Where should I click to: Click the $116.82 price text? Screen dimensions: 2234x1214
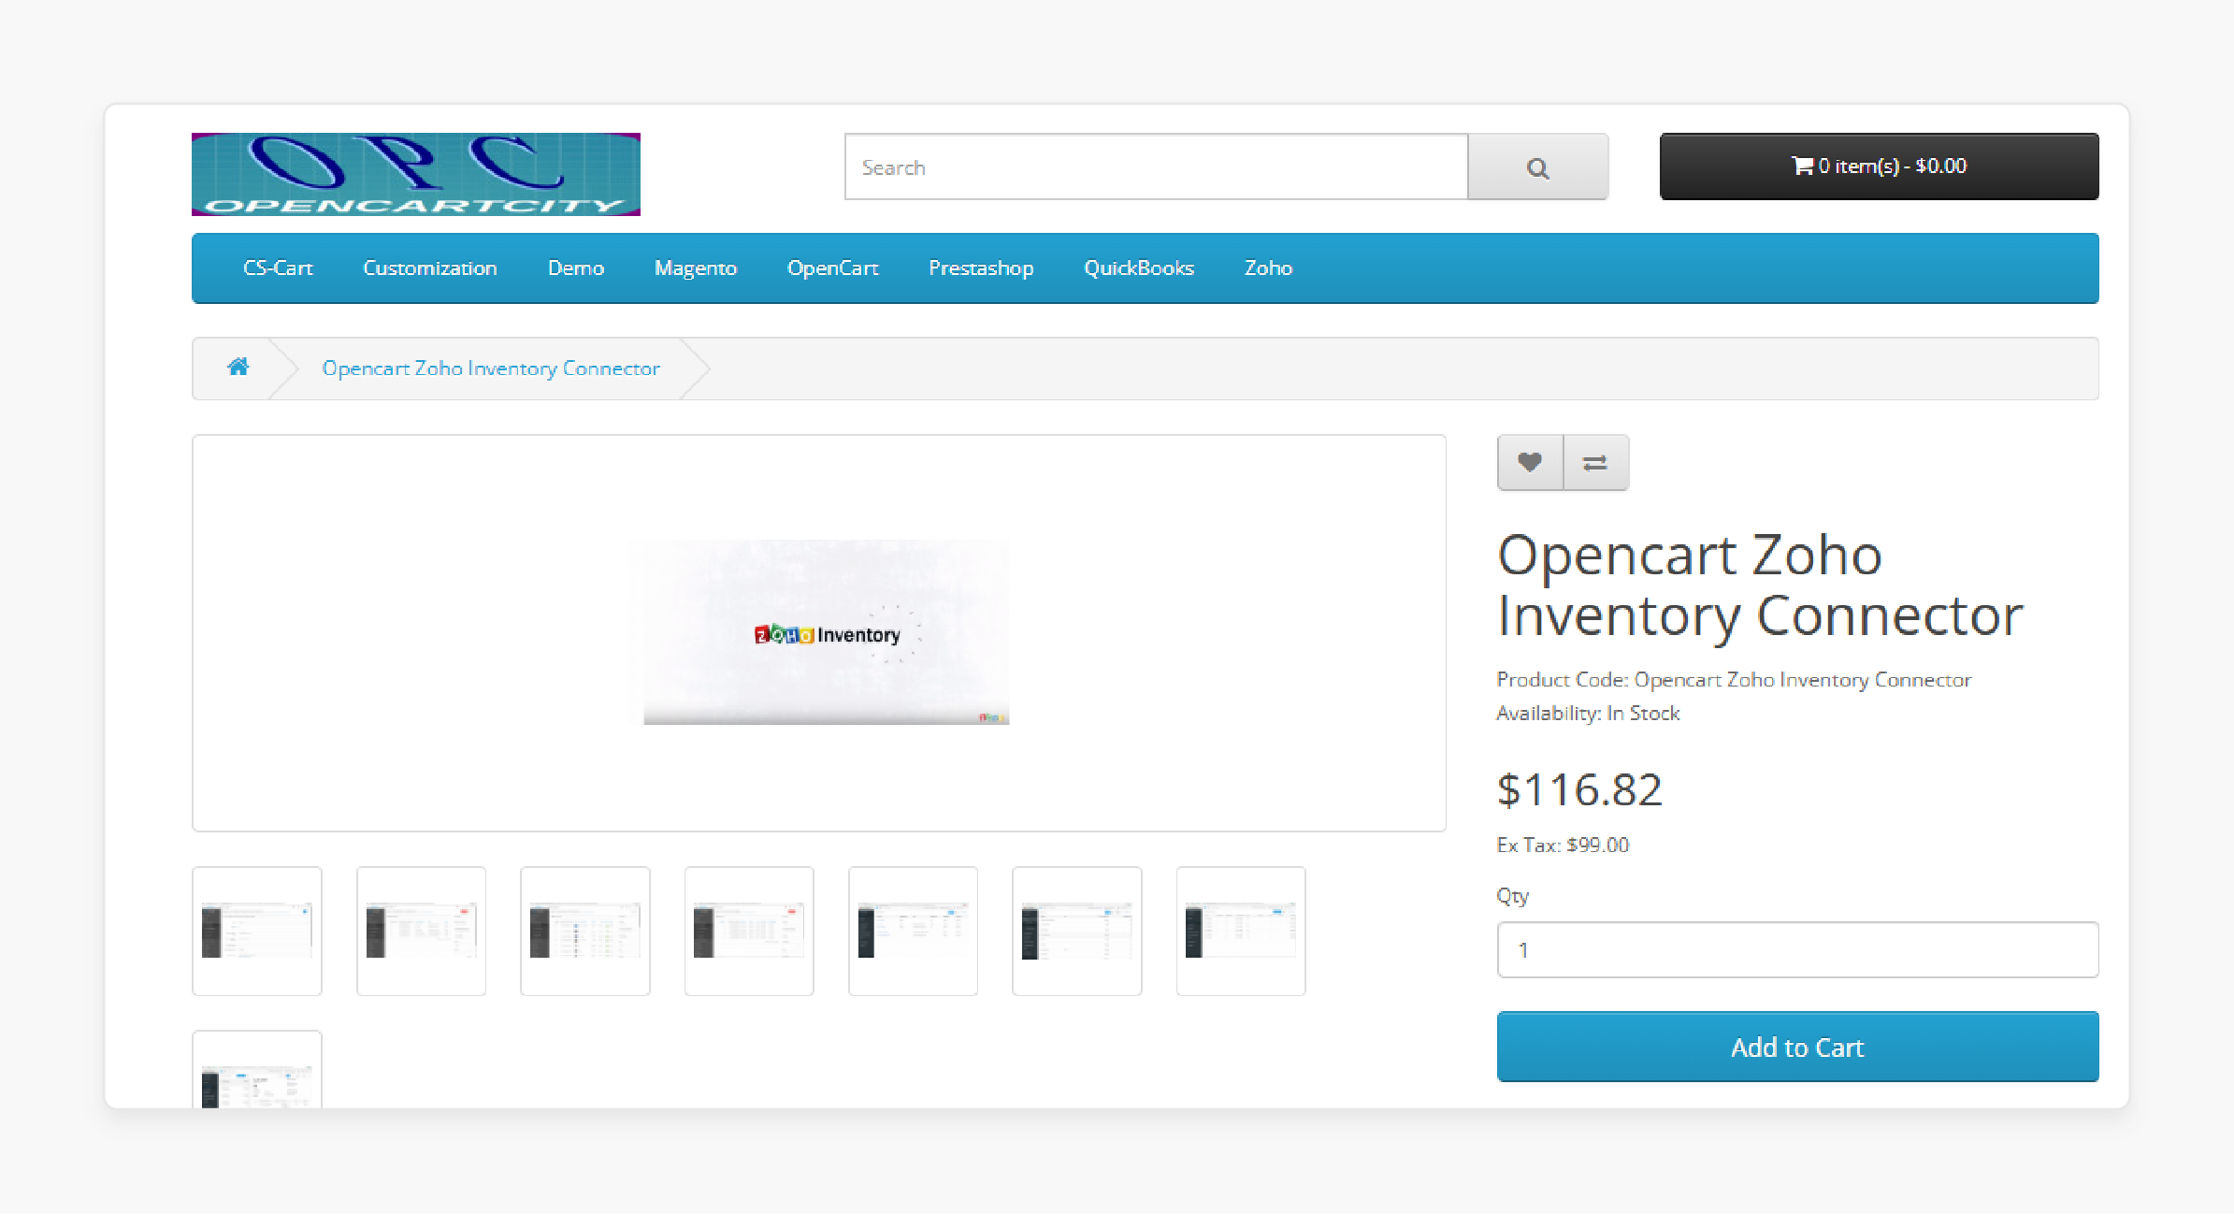point(1579,789)
